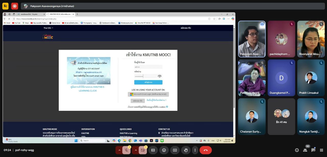Toggle the camera off button
This screenshot has width=327, height=157.
point(143,150)
